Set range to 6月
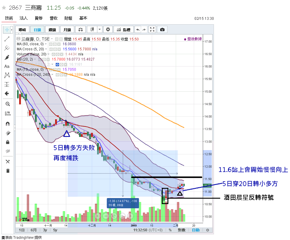This screenshot has height=240, width=290. tap(34, 230)
